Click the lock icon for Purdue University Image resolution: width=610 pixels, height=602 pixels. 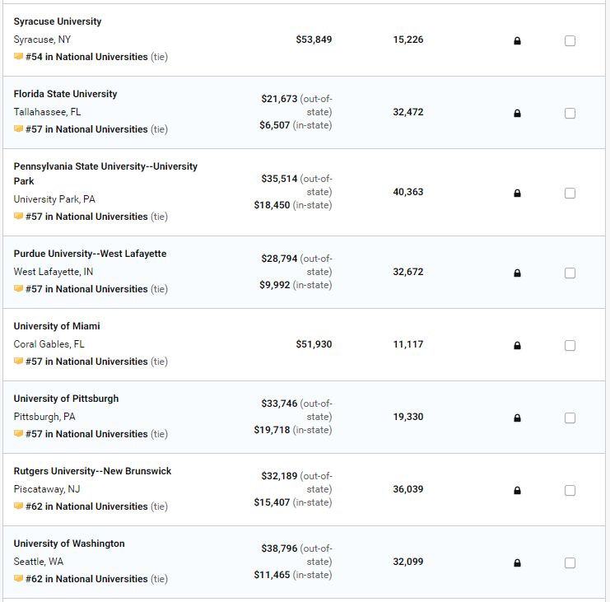517,273
